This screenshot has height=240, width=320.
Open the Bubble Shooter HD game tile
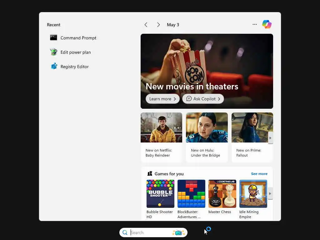pyautogui.click(x=160, y=194)
